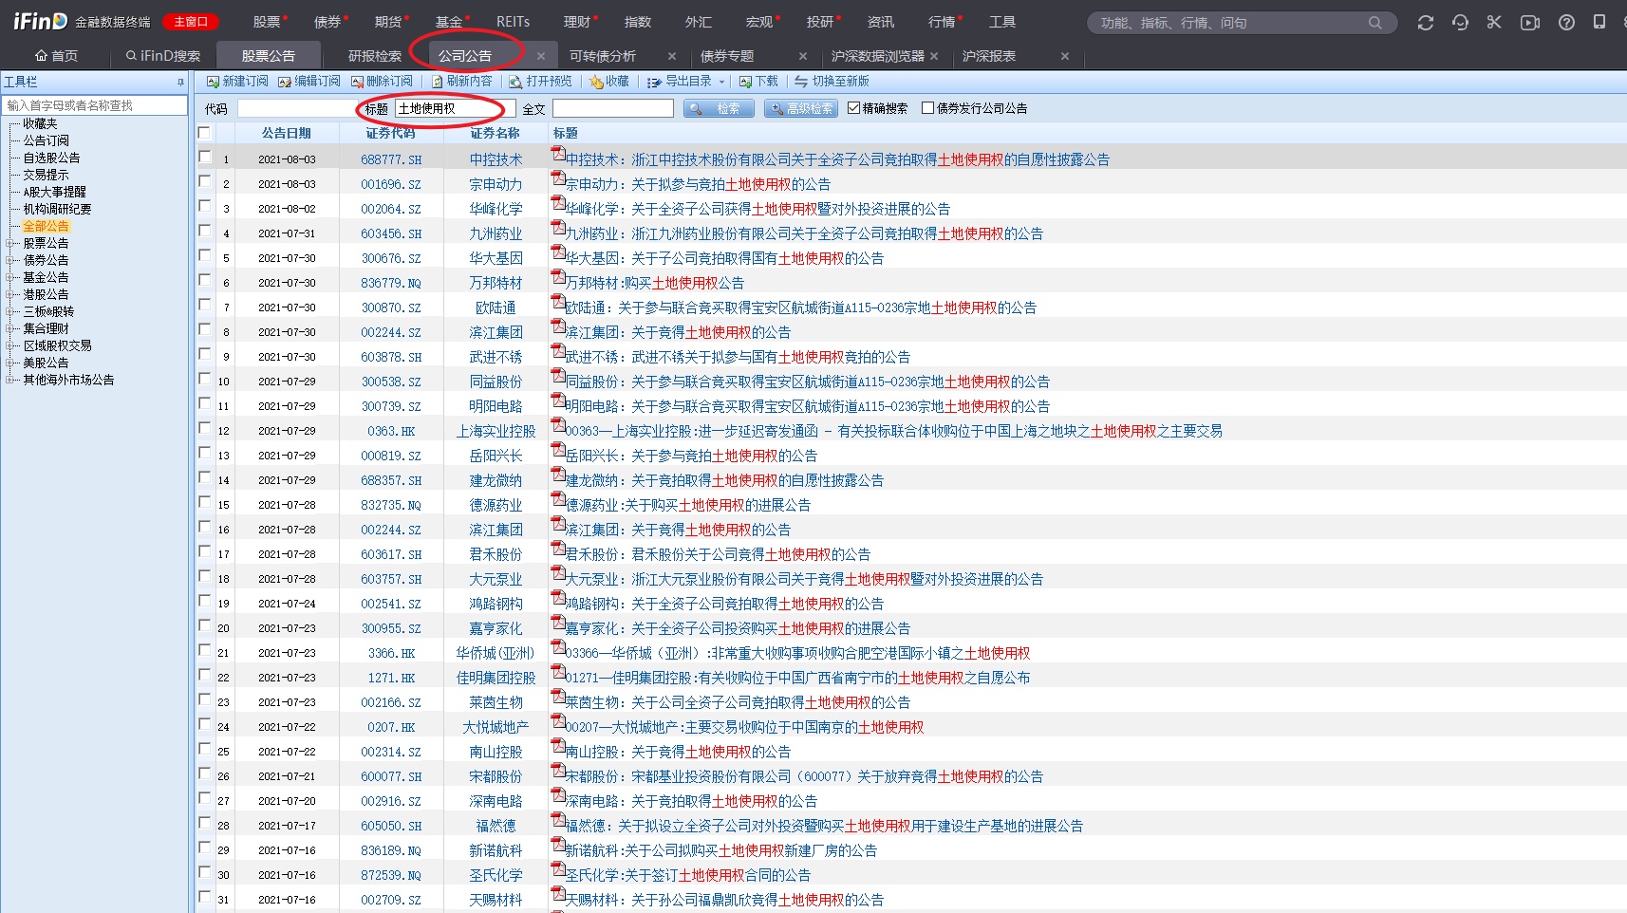Click the refresh icon in top bar

click(1425, 23)
